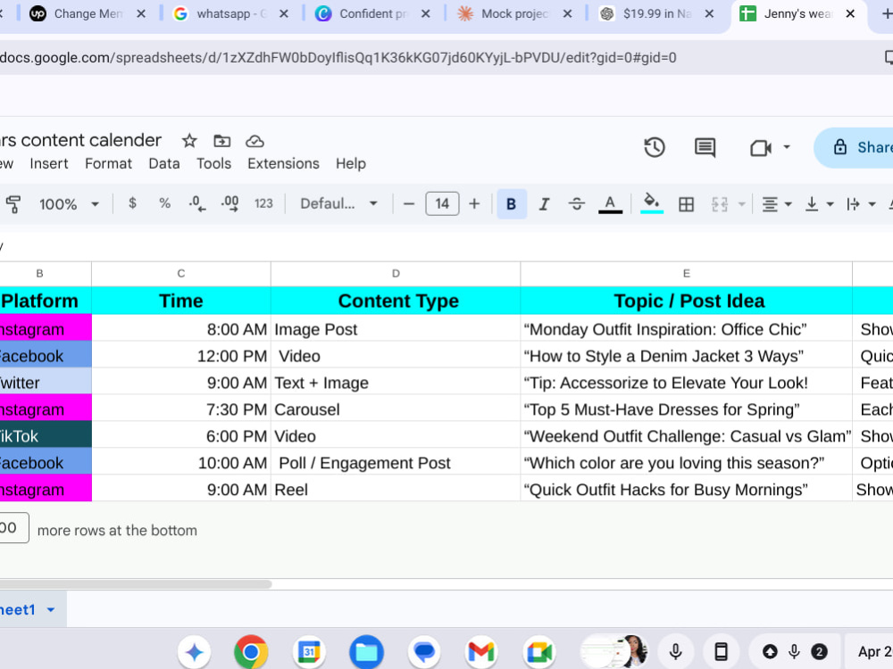Select the Topic / Post Idea header cell

(x=686, y=301)
